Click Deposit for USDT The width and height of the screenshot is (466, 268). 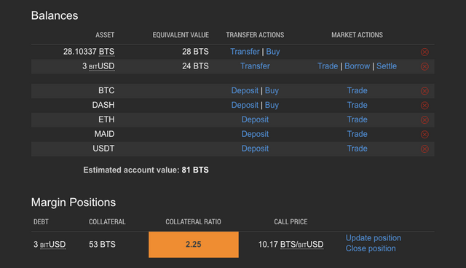pyautogui.click(x=255, y=149)
